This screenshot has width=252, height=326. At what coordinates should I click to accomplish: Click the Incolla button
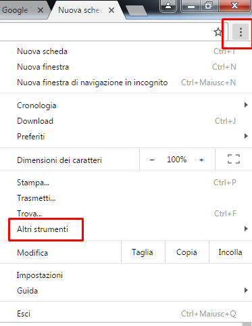tap(230, 252)
